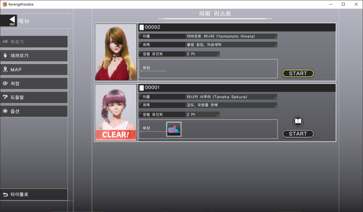
Task: Open the 부르기 menu item
Action: point(34,42)
